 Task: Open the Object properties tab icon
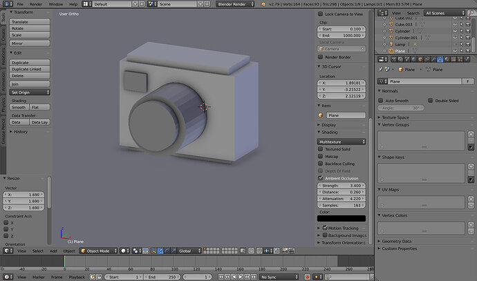pos(420,59)
